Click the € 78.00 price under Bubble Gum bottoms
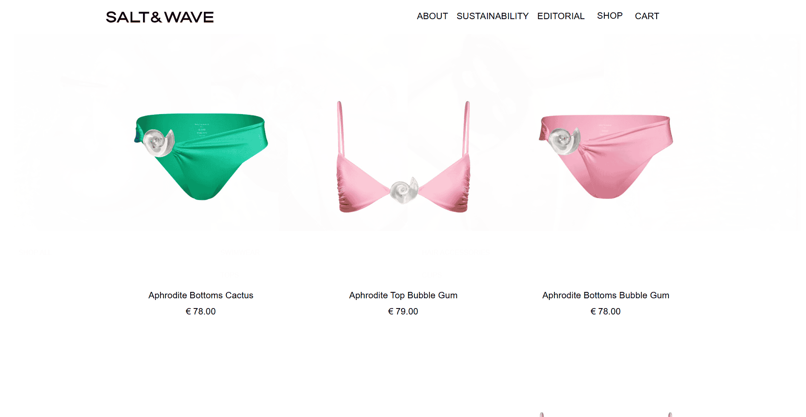The image size is (806, 417). [x=606, y=311]
